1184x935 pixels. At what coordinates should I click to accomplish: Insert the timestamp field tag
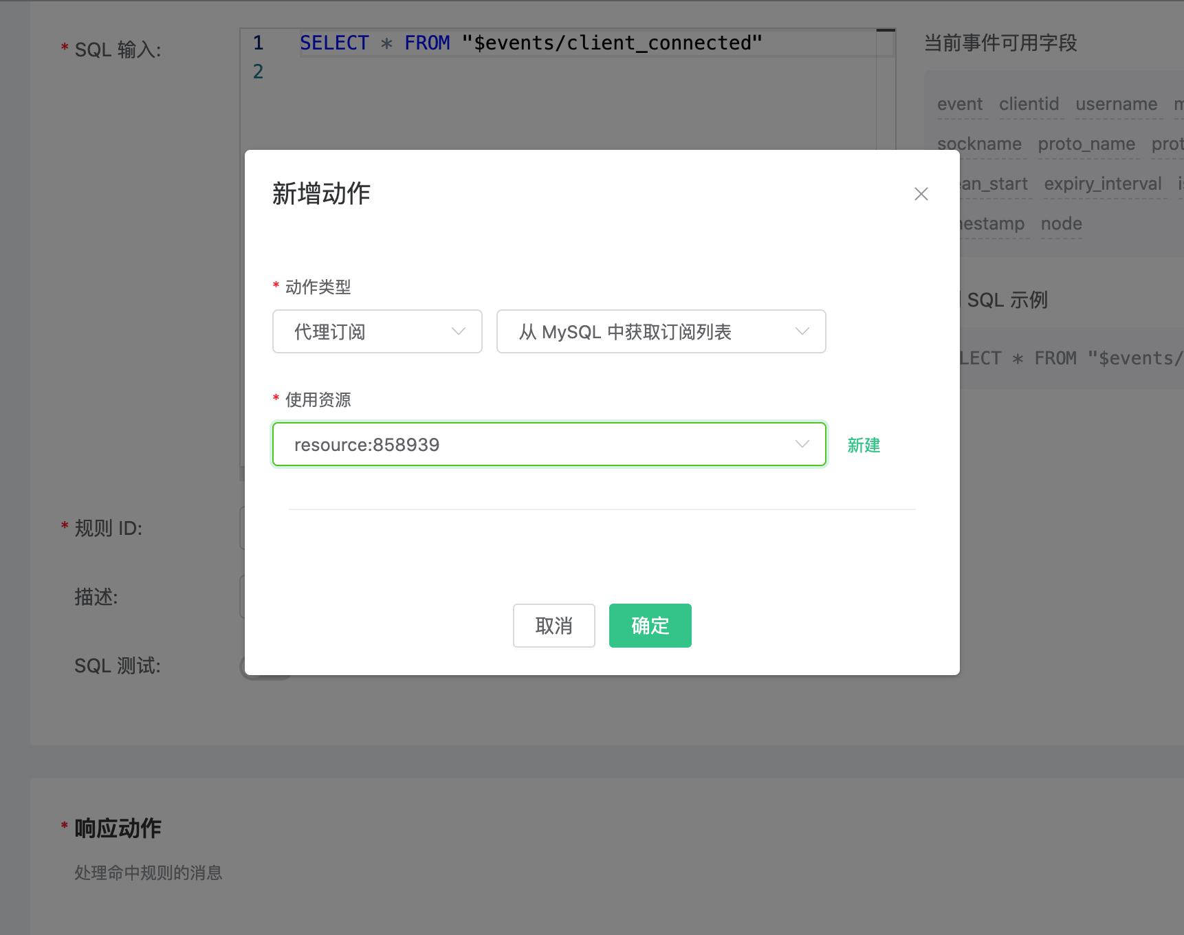click(992, 223)
